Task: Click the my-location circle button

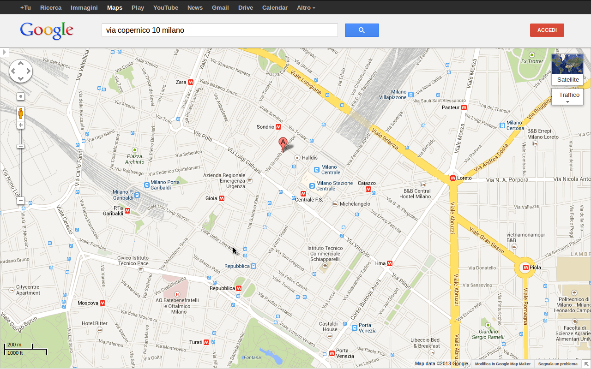Action: (21, 96)
